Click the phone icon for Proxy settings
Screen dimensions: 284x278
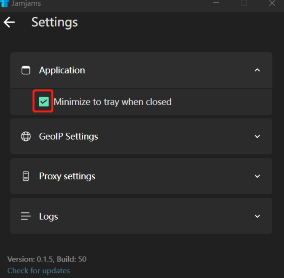tap(26, 176)
